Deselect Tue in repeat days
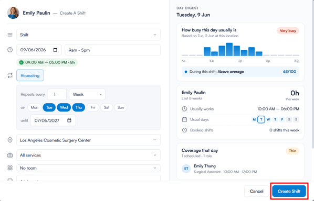 coord(49,107)
